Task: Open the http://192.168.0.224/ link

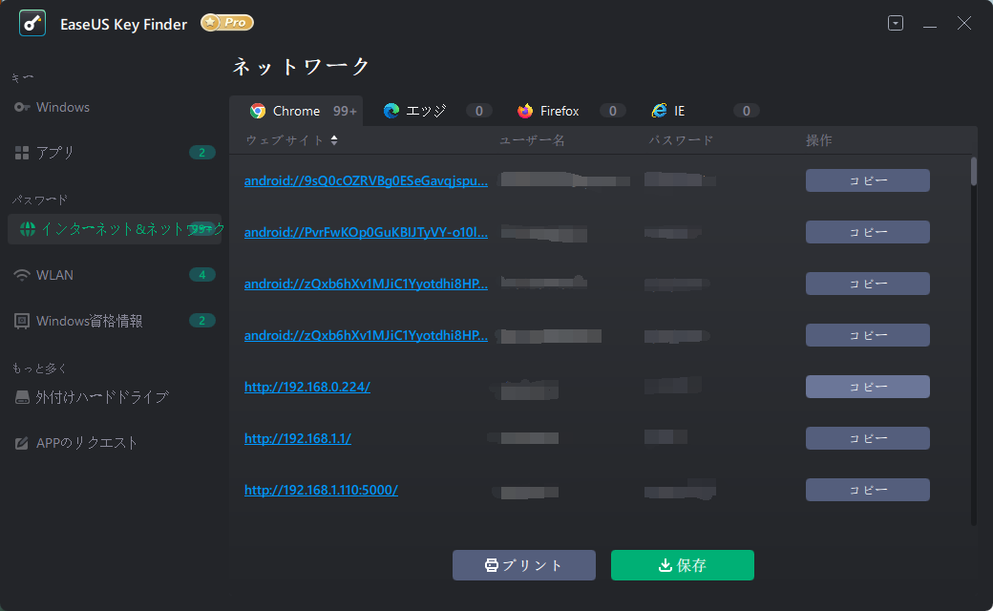Action: tap(306, 386)
